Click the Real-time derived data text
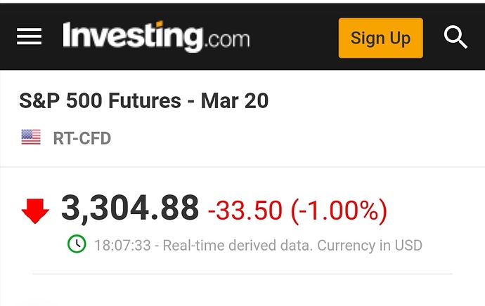Viewport: 485px width, 306px height. 238,246
